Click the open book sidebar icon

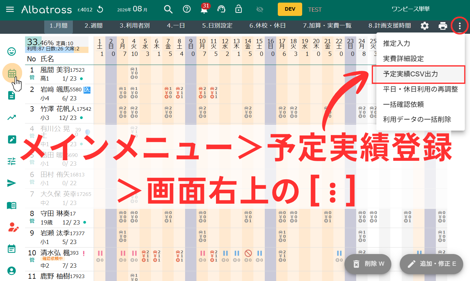coord(12,205)
